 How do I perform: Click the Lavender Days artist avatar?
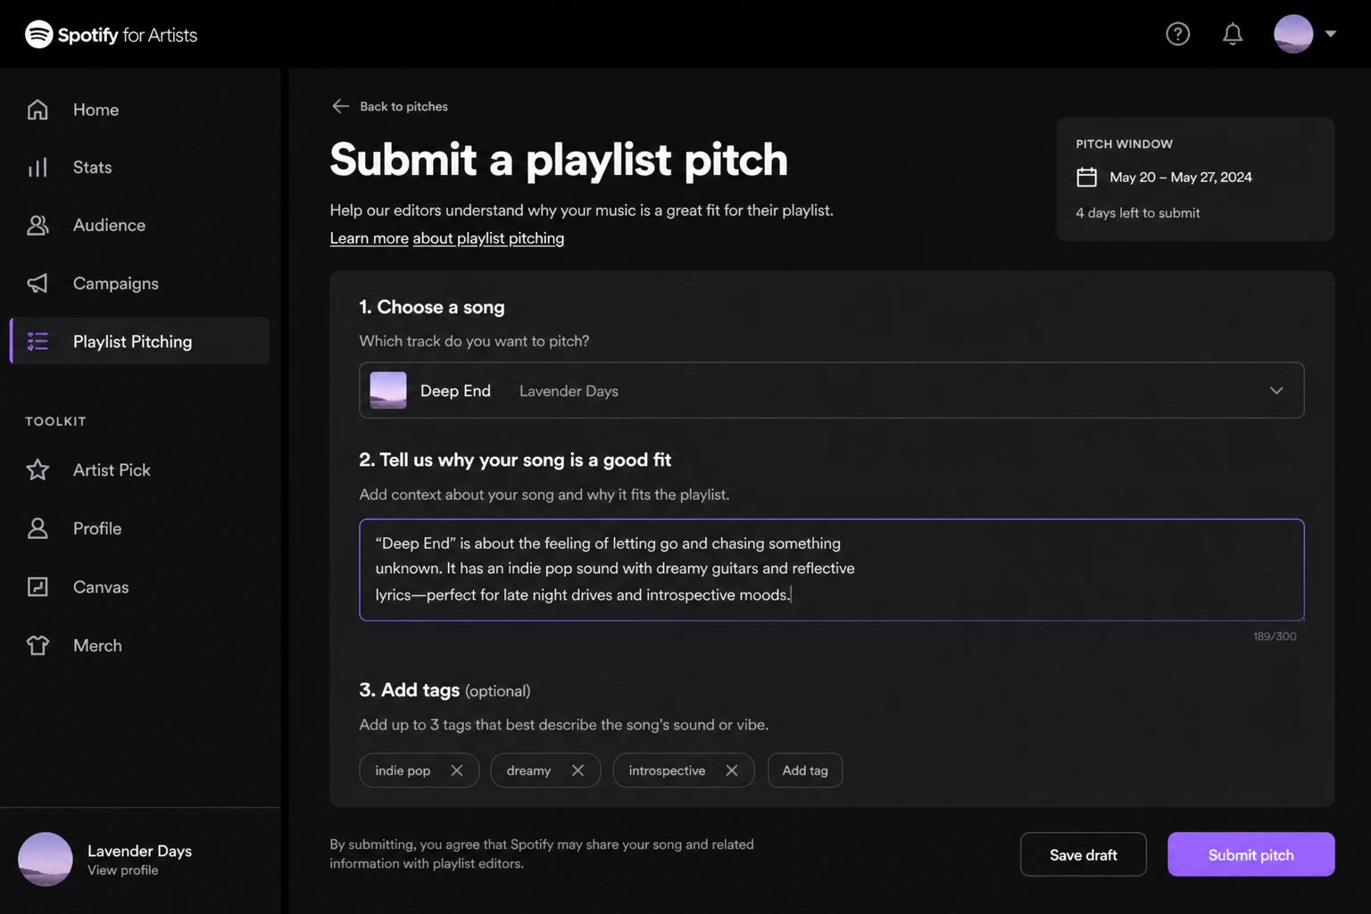click(46, 859)
